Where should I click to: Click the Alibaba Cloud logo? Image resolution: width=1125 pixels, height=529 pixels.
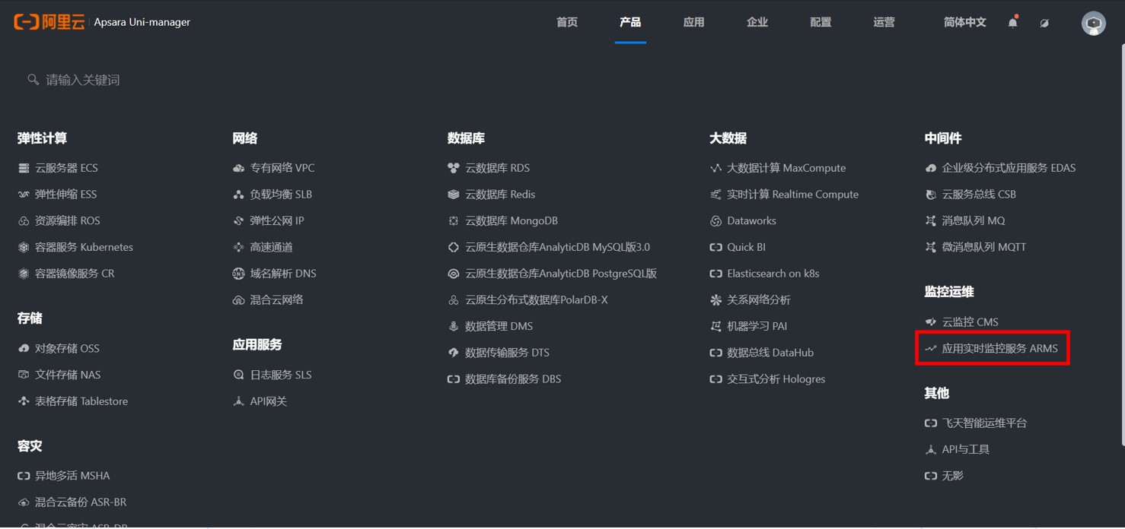pos(49,22)
